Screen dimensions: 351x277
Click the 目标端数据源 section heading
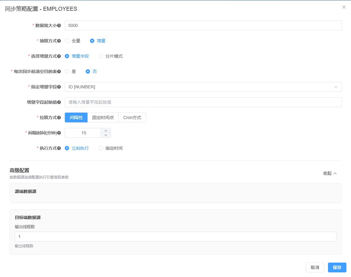point(28,217)
